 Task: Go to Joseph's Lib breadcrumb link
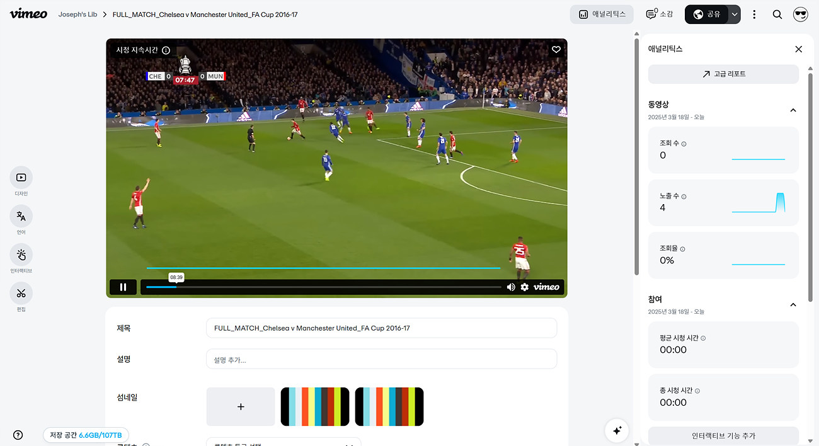pos(77,14)
